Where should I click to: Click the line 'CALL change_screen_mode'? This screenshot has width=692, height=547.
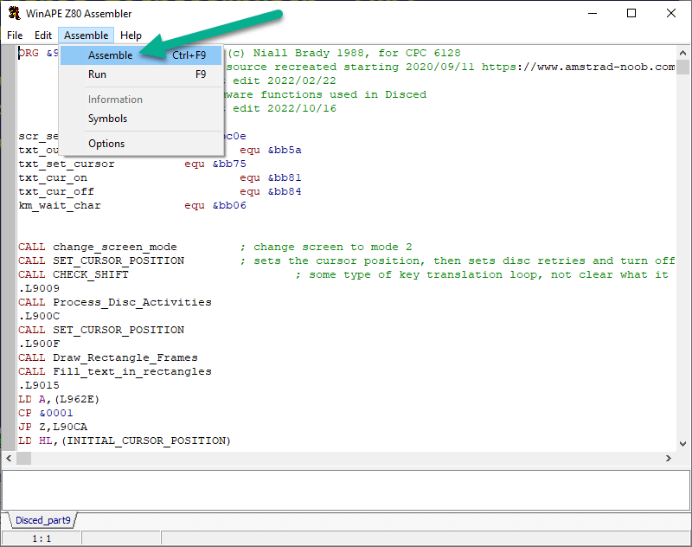pyautogui.click(x=98, y=247)
